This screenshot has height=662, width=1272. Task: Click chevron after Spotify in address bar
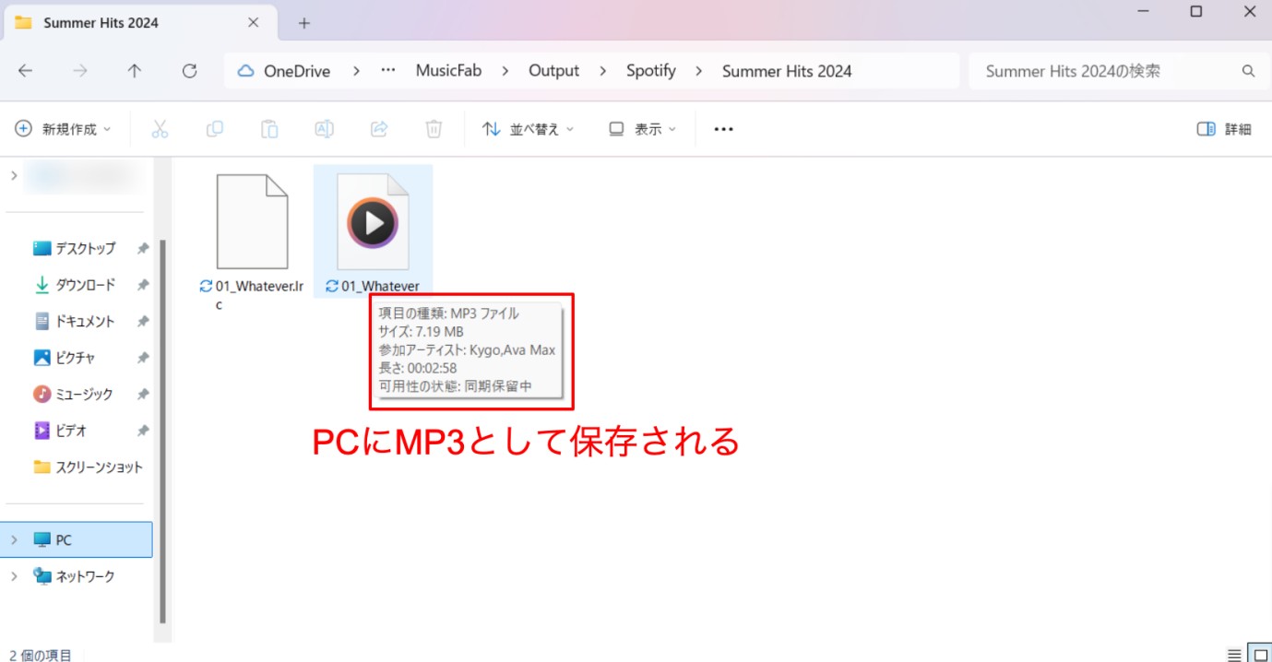click(x=699, y=71)
